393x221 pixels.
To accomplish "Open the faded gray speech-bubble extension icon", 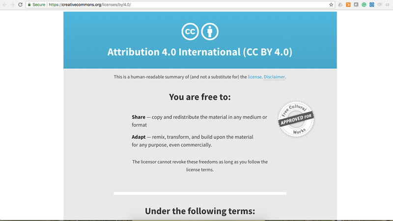I will tap(379, 4).
